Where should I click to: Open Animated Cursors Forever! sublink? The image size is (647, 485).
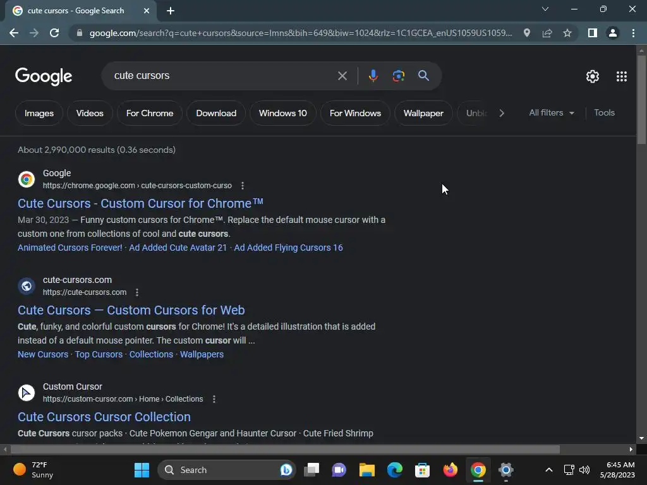coord(70,248)
